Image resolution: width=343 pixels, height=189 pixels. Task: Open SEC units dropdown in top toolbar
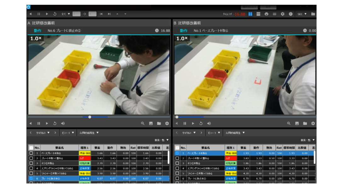(x=302, y=14)
